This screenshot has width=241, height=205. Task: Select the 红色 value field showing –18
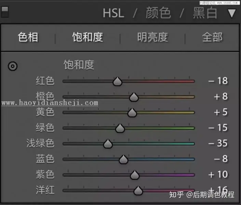(x=218, y=81)
